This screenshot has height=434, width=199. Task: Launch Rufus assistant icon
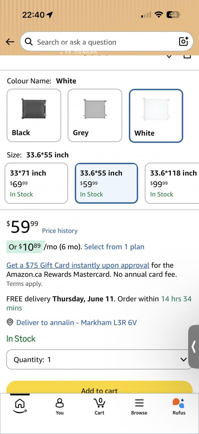pos(179,407)
